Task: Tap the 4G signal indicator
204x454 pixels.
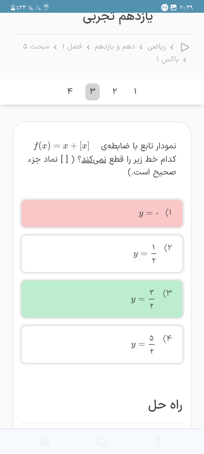Action: coord(46,7)
